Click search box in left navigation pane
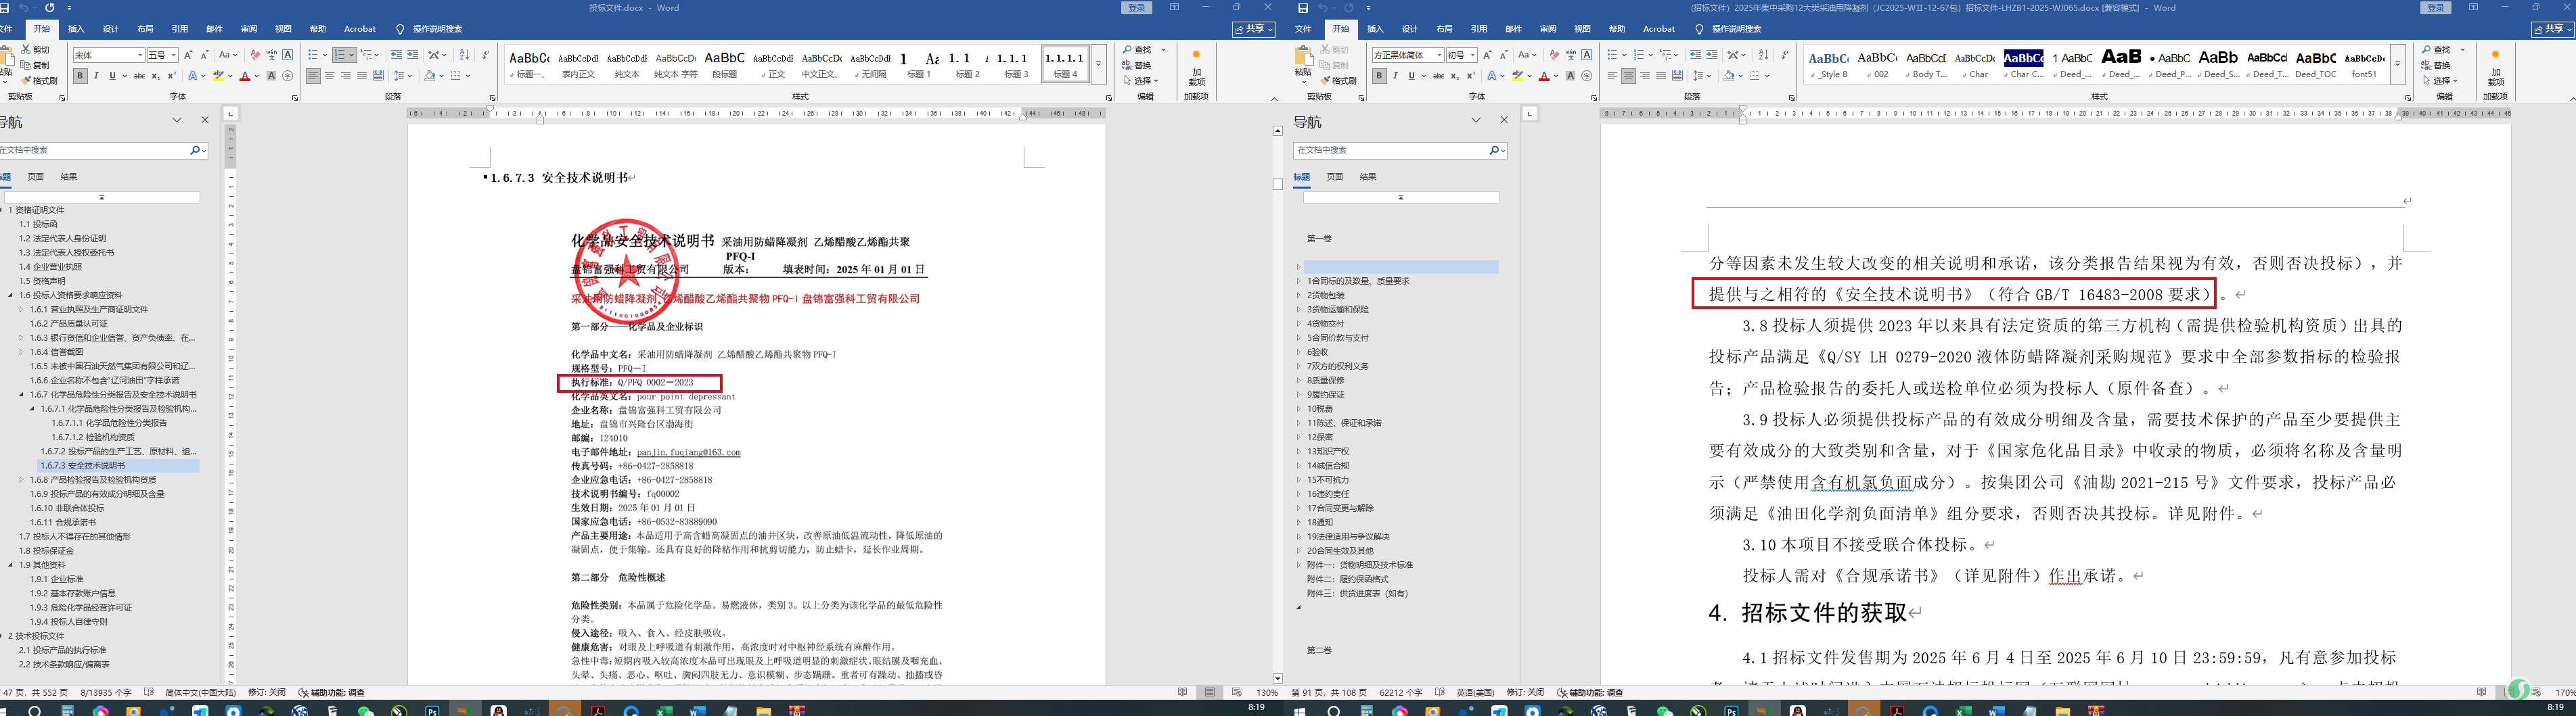The image size is (2576, 716). pyautogui.click(x=94, y=150)
